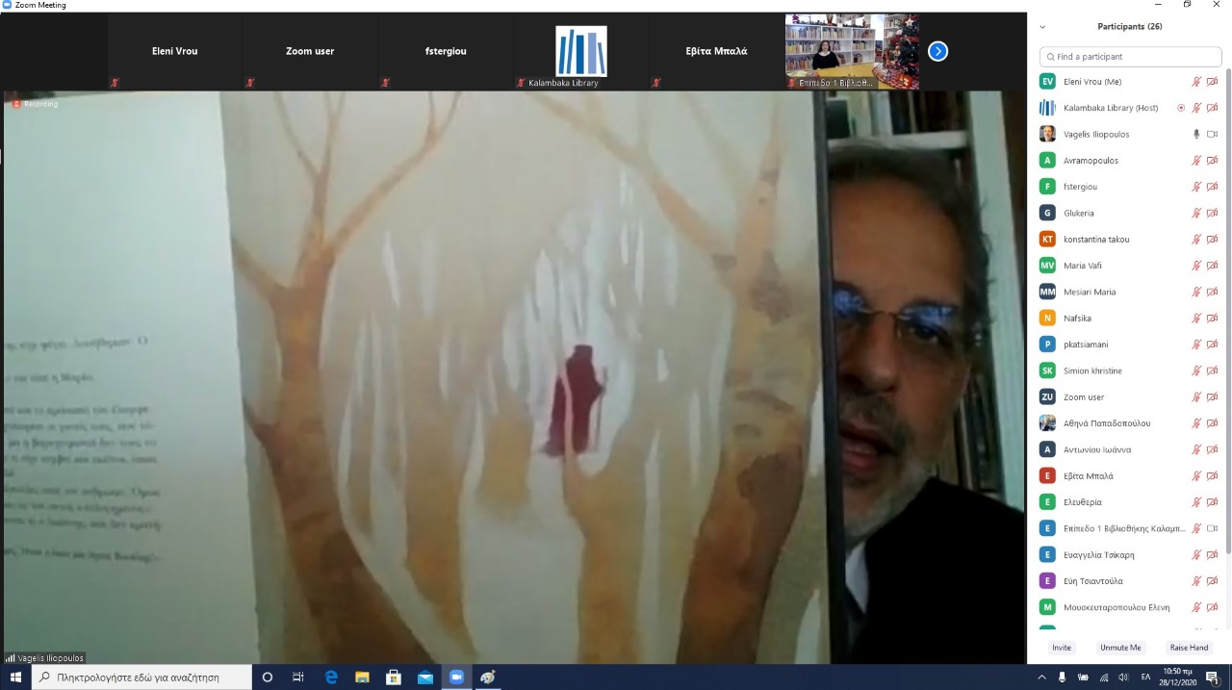Show next video thumbnails with the blue arrow

coord(937,51)
